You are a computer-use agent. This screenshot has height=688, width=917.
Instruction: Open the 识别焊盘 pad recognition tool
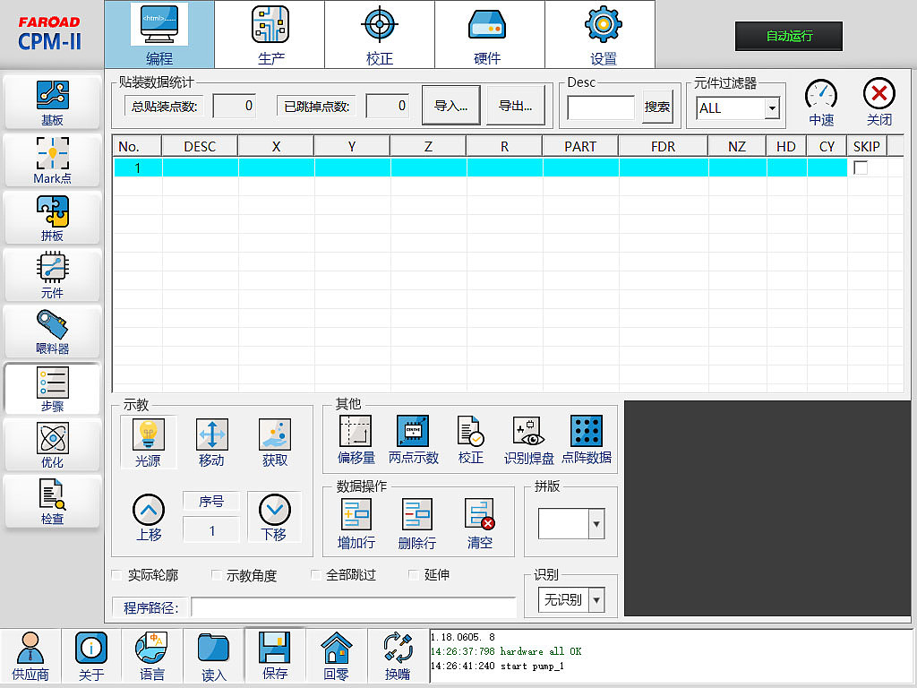tap(528, 440)
